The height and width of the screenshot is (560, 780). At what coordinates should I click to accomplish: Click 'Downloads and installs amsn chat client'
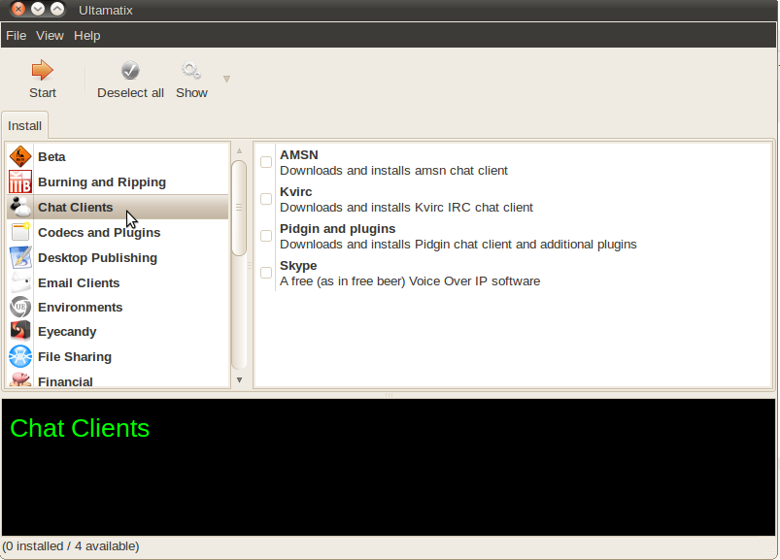pyautogui.click(x=394, y=171)
